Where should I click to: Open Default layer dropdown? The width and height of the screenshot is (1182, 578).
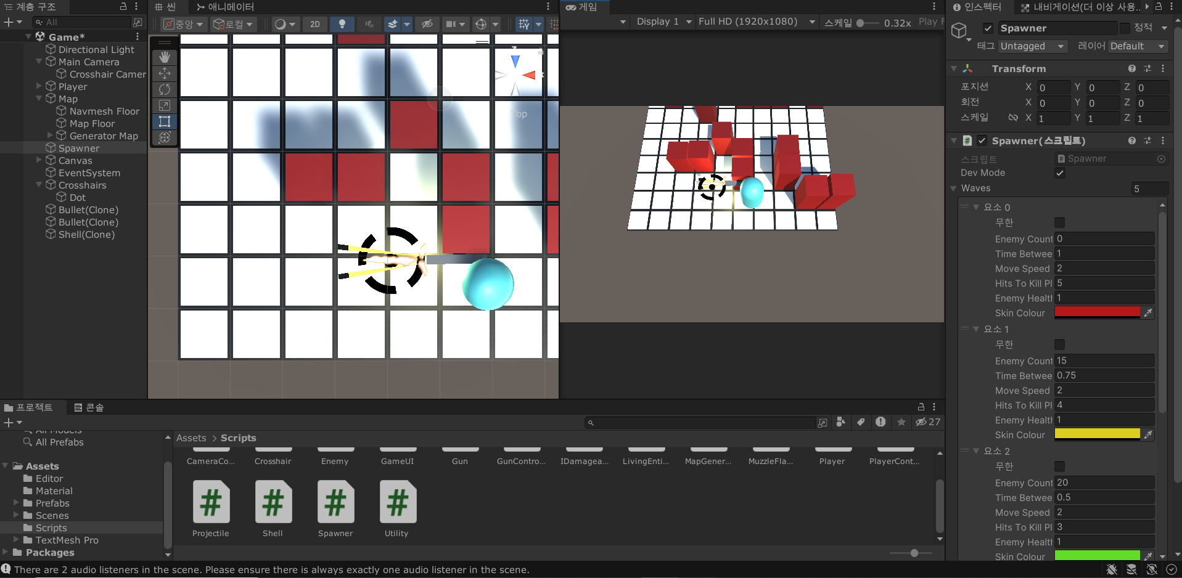coord(1138,46)
